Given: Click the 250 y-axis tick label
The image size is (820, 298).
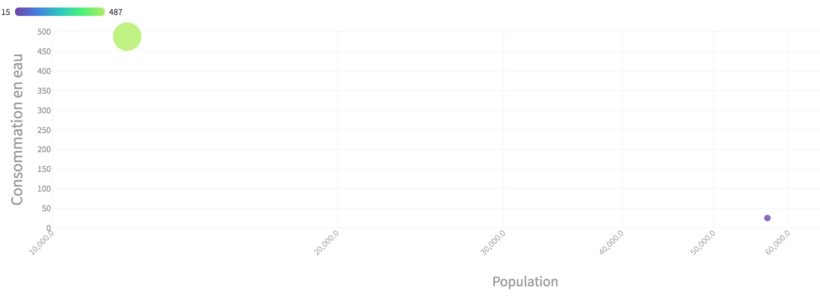Looking at the screenshot, I should [44, 130].
